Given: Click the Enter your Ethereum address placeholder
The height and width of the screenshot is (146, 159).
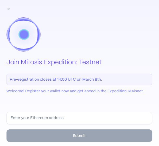Looking at the screenshot, I should click(37, 118).
